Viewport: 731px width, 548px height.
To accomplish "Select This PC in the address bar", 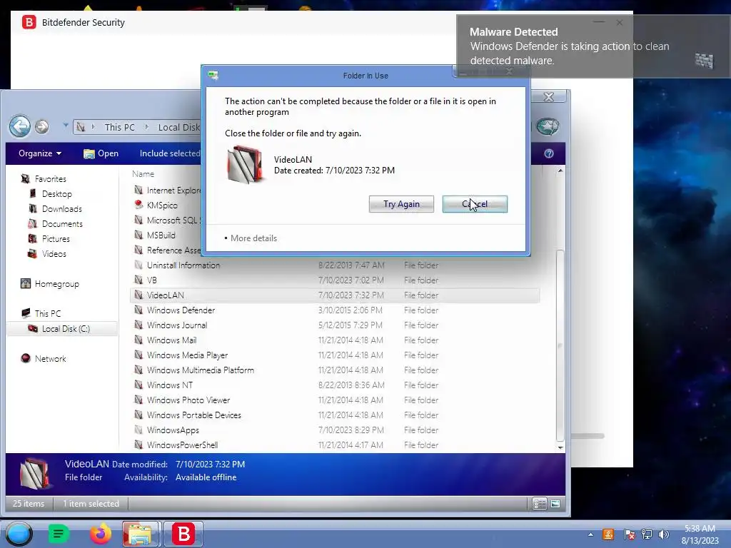I will [119, 127].
